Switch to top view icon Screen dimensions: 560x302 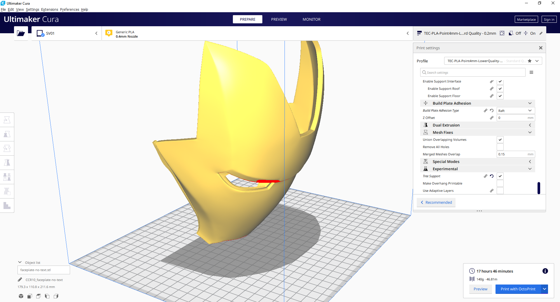(39, 296)
